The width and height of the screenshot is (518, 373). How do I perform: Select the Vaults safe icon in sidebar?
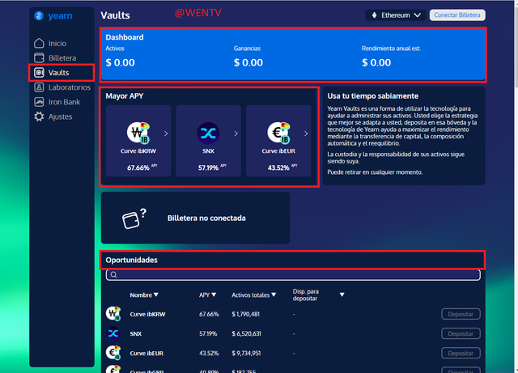[39, 72]
